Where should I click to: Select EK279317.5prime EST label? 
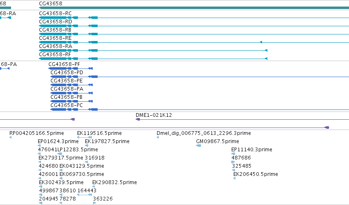point(61,158)
